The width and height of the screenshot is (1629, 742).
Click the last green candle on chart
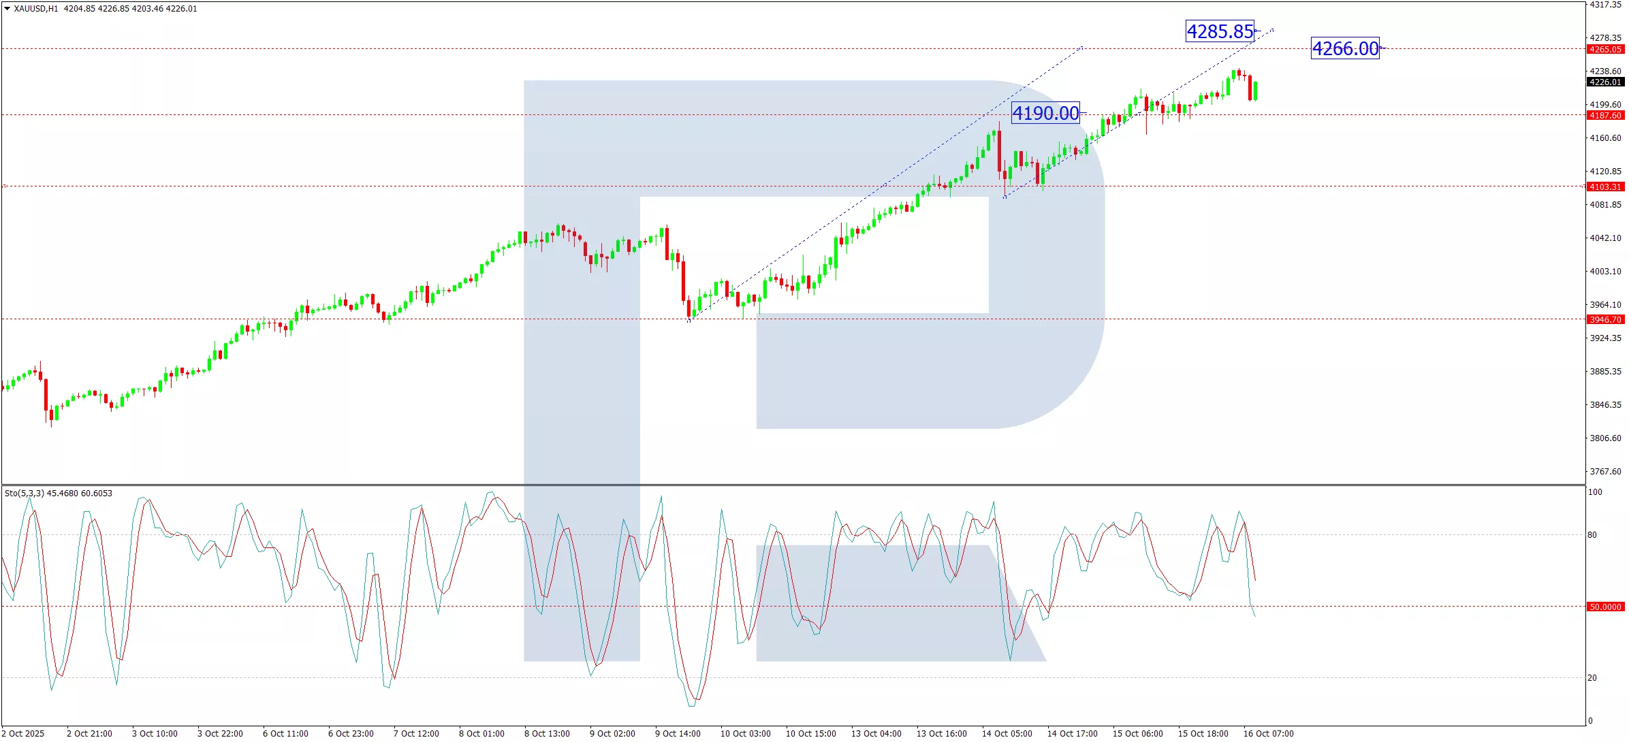point(1255,91)
